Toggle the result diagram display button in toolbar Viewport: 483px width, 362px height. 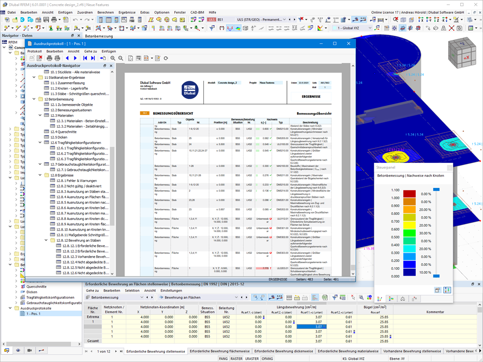point(230,28)
